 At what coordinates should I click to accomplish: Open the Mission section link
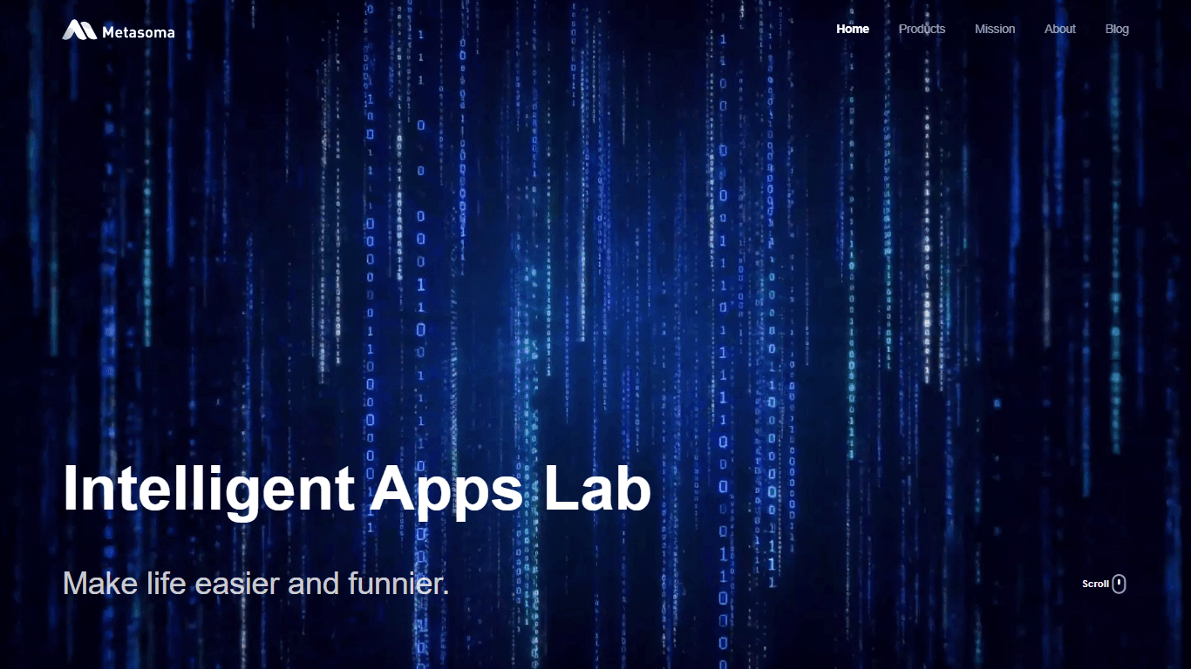tap(995, 29)
